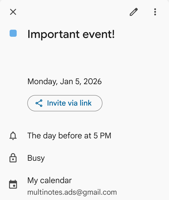Click the bell notification icon
This screenshot has width=169, height=200.
click(13, 136)
